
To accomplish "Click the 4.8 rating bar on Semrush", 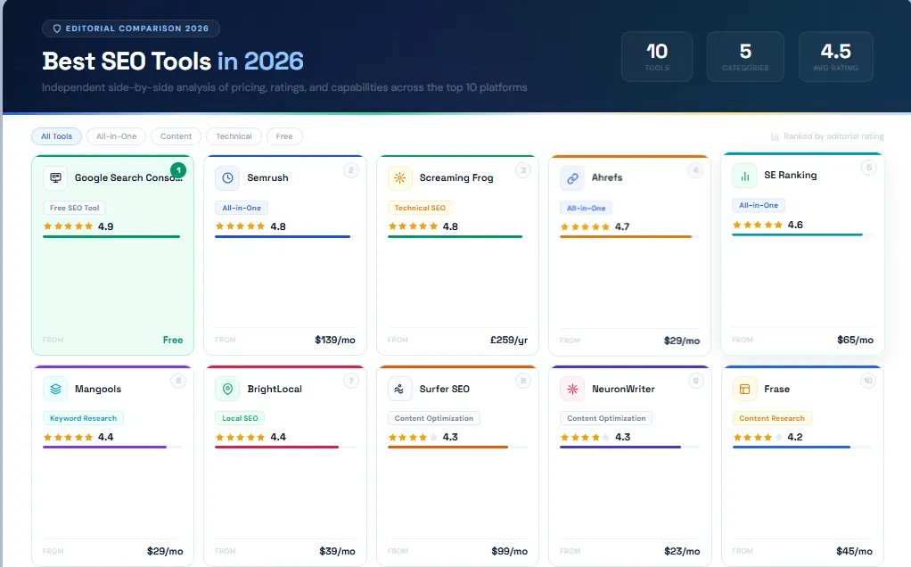I will [x=284, y=237].
